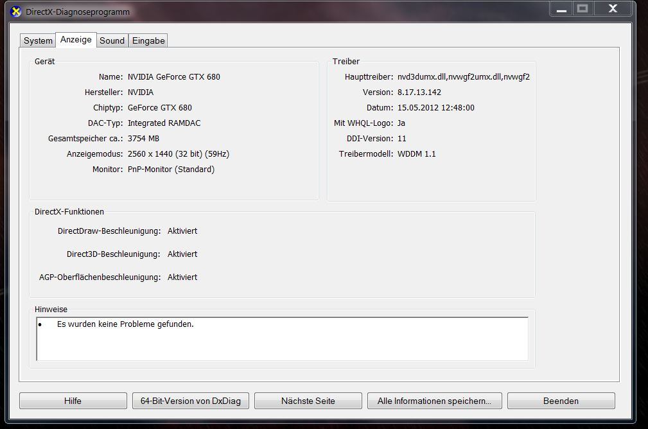Click the 'Integrated RAMDAC' value
The image size is (648, 429).
164,123
